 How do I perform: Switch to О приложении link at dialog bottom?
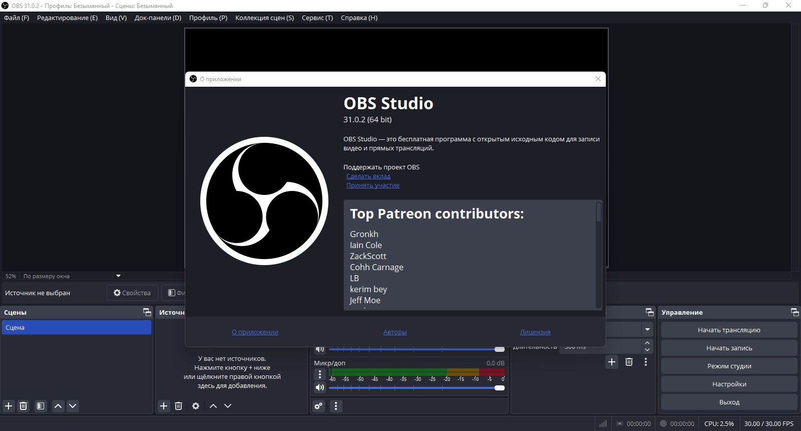[255, 332]
